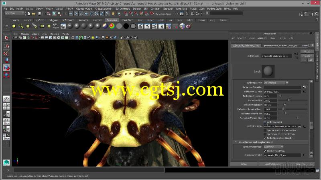
Task: Open scene with the folder icon
Action: pos(34,14)
